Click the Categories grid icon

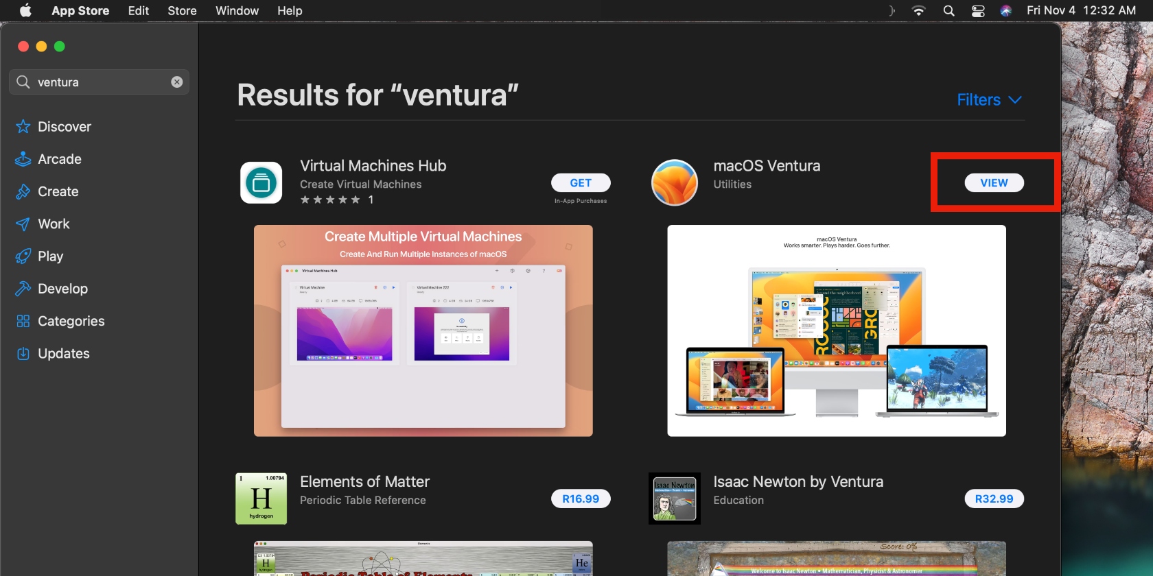(23, 321)
